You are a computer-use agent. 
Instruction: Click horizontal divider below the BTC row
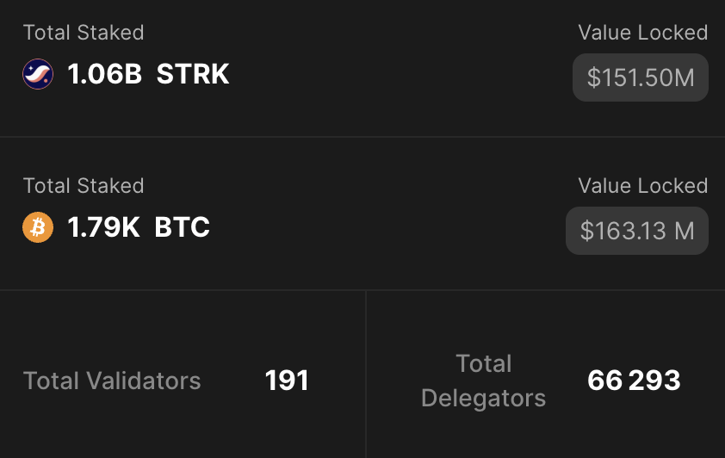click(362, 290)
